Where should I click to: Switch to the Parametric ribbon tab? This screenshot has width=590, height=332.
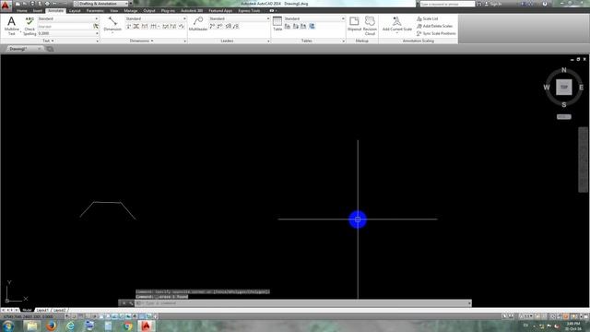[95, 10]
